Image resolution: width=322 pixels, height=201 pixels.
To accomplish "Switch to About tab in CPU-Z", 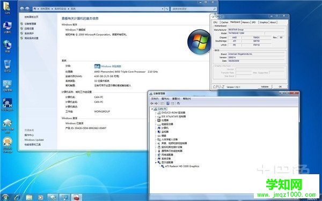I will pos(273,23).
